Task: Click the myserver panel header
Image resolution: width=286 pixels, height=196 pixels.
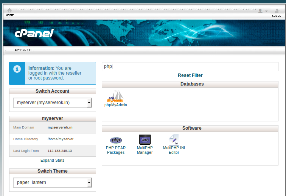Action: pyautogui.click(x=52, y=118)
